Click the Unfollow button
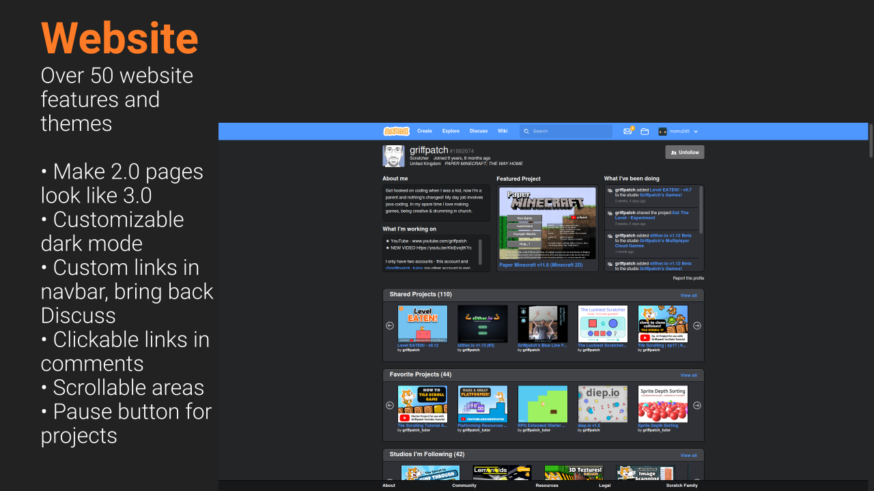The image size is (874, 491). (x=685, y=152)
